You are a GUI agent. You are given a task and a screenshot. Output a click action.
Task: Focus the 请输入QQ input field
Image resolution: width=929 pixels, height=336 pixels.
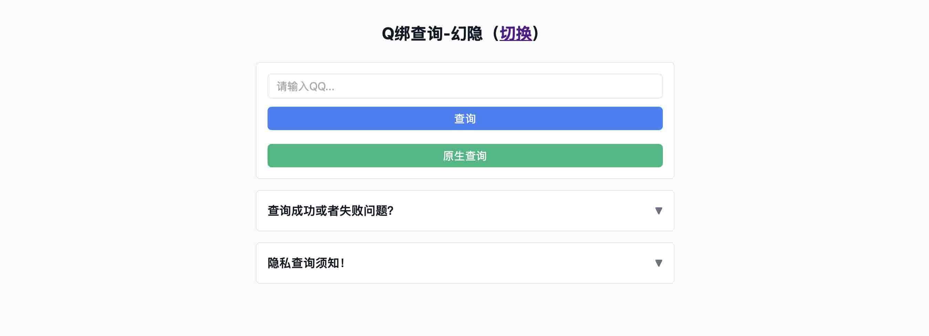(x=464, y=86)
